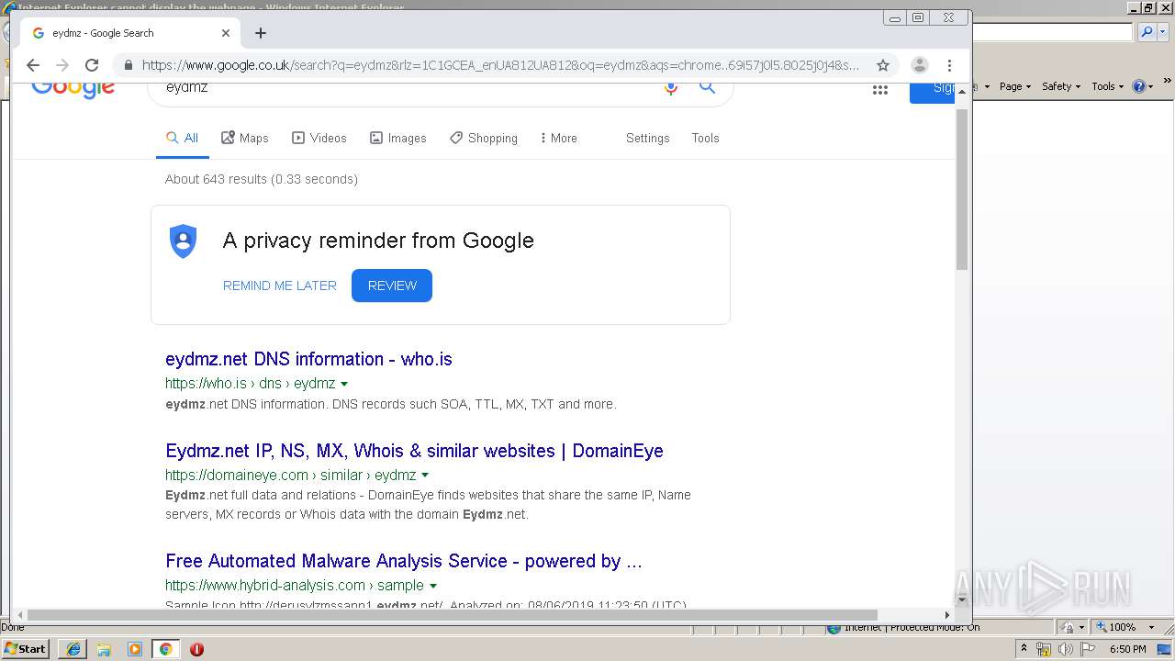Click the REMIND ME LATER link
Viewport: 1175px width, 661px height.
pos(280,286)
